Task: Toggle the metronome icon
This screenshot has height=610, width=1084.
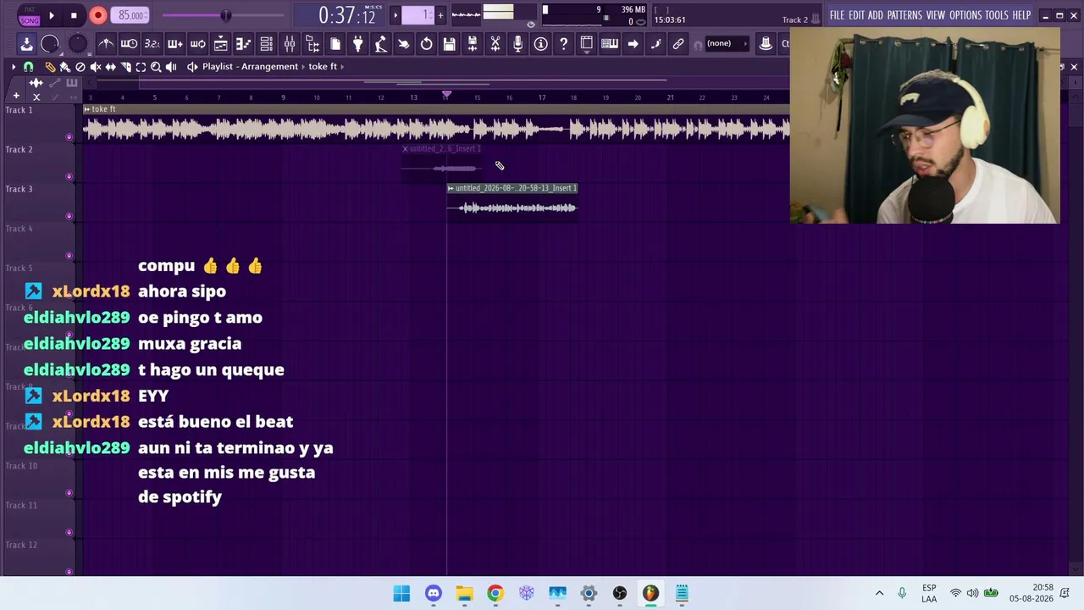Action: (106, 44)
